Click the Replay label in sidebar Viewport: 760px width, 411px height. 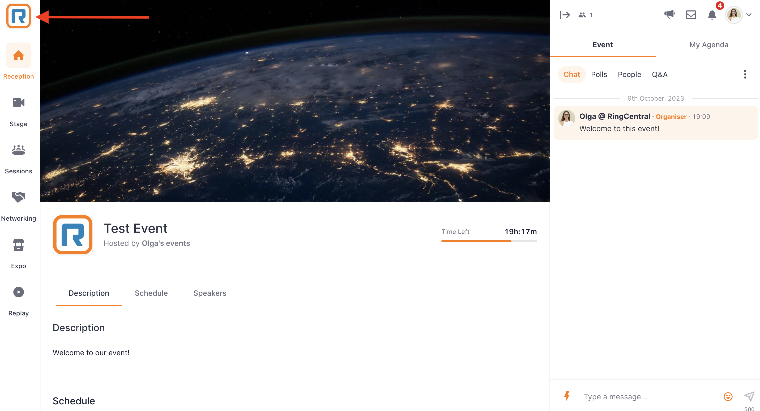[x=19, y=313]
